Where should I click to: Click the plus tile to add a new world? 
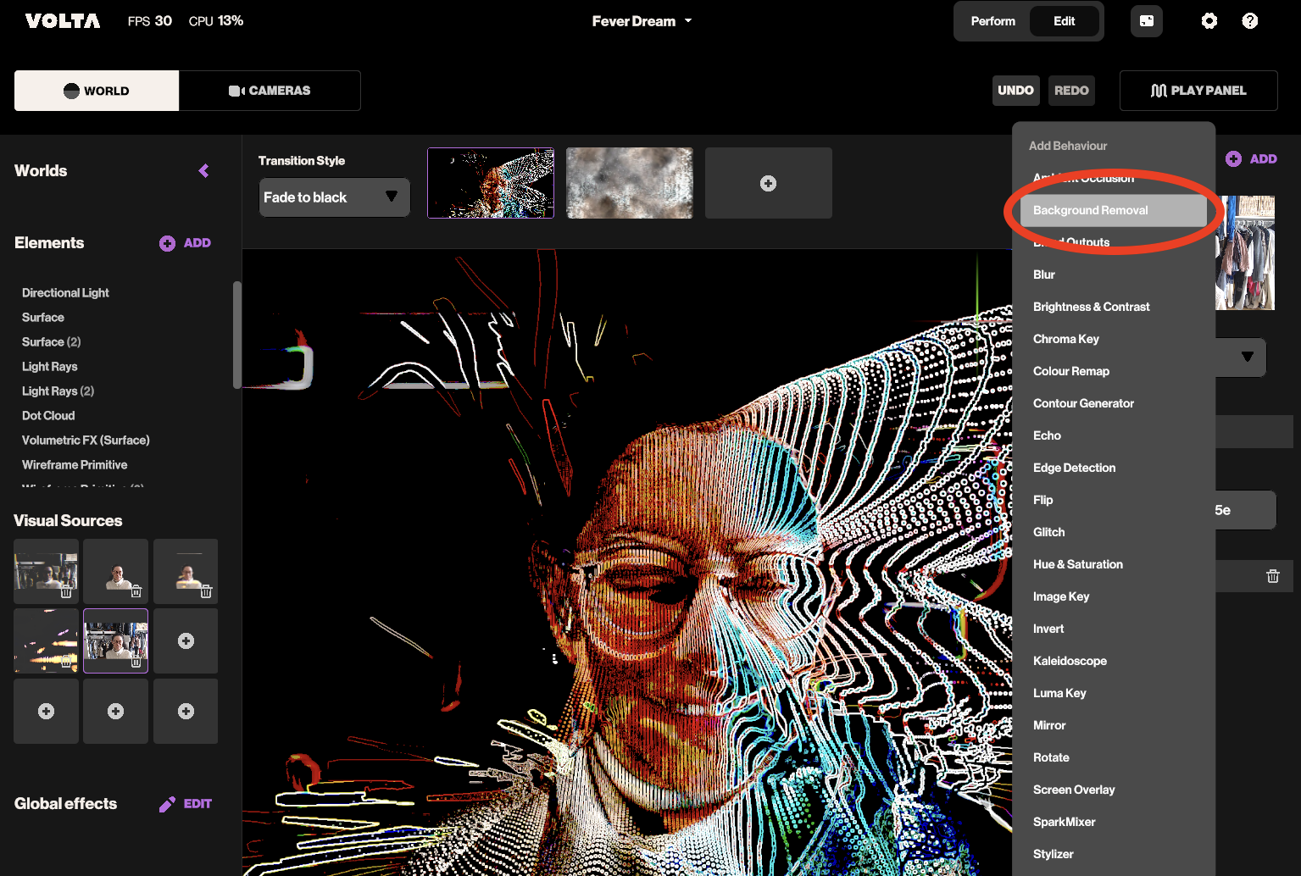click(x=768, y=184)
